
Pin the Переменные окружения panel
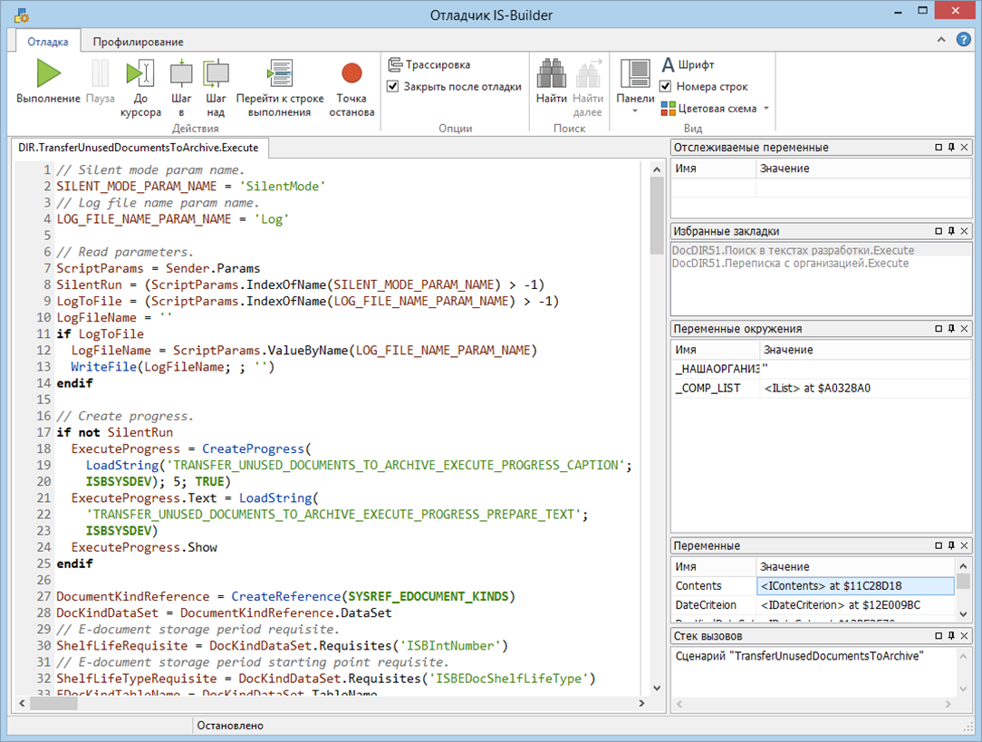click(951, 329)
